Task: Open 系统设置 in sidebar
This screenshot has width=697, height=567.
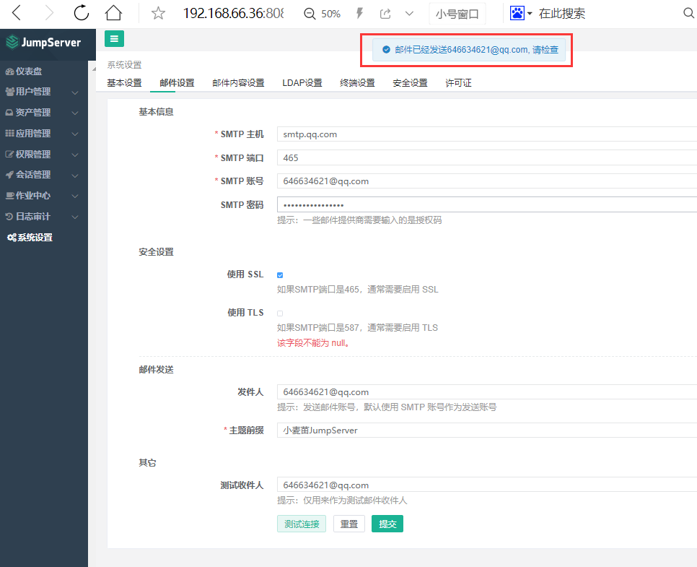Action: (x=30, y=238)
